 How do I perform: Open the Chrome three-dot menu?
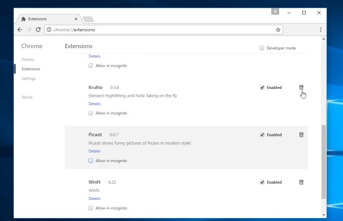[x=320, y=29]
